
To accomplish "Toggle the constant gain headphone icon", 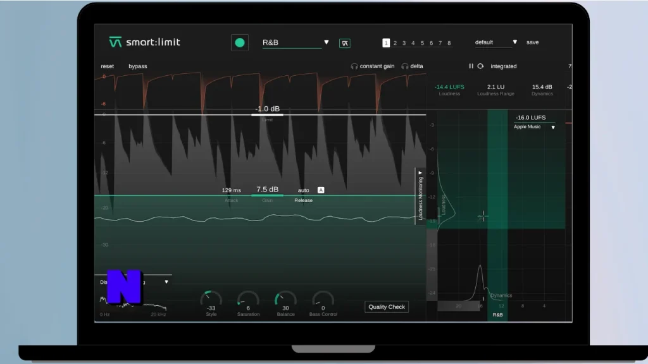I will coord(354,66).
